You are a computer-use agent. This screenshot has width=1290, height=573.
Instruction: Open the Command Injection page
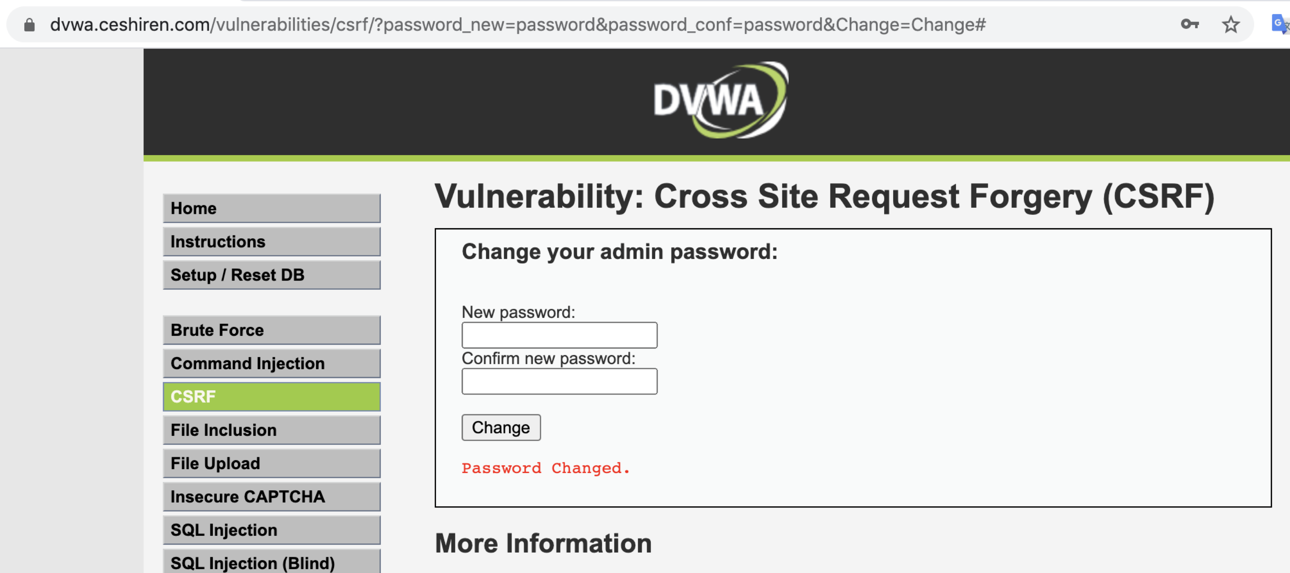pyautogui.click(x=271, y=363)
